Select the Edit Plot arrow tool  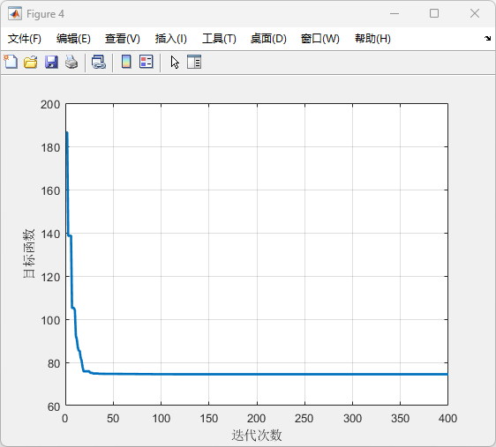175,63
